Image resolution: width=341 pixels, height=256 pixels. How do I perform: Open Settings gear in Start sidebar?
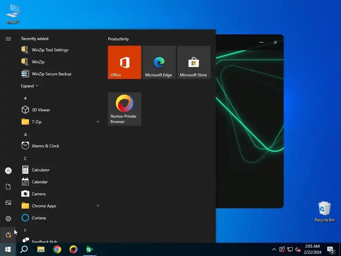[8, 219]
